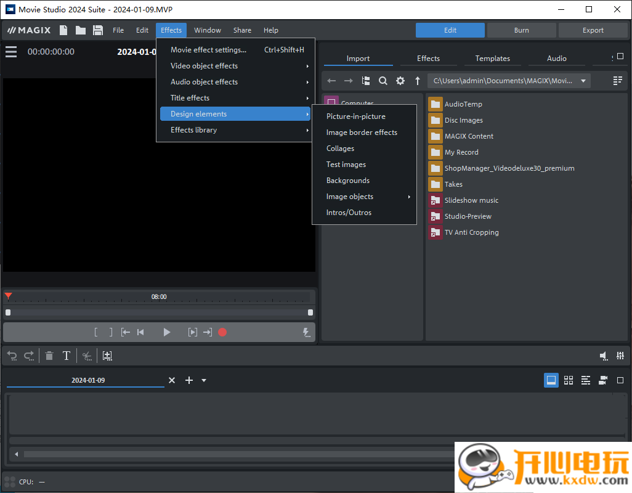Switch to the Templates tab
The width and height of the screenshot is (632, 493).
click(x=493, y=59)
